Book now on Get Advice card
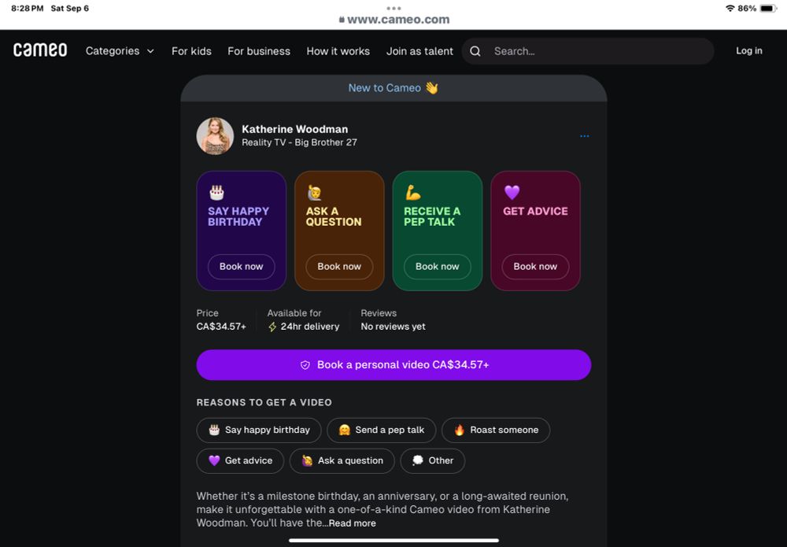Image resolution: width=787 pixels, height=547 pixels. (535, 267)
